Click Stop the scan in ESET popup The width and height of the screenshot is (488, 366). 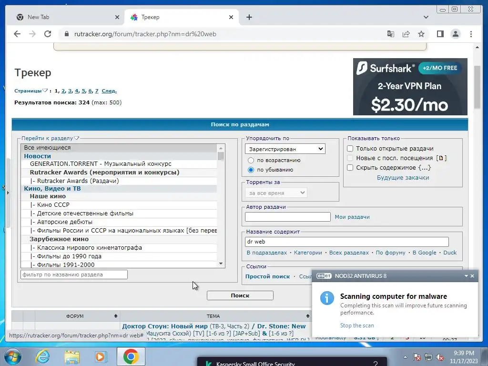357,325
